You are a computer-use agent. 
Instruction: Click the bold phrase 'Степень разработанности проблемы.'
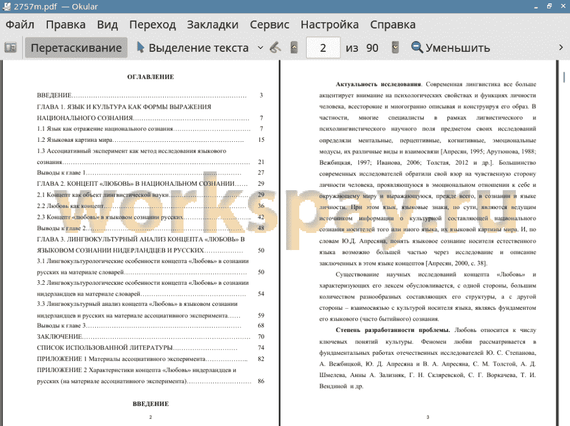pyautogui.click(x=393, y=330)
